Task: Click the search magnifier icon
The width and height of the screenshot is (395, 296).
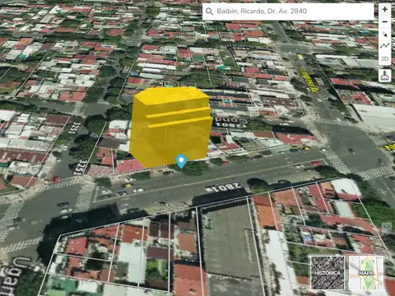Action: point(209,12)
